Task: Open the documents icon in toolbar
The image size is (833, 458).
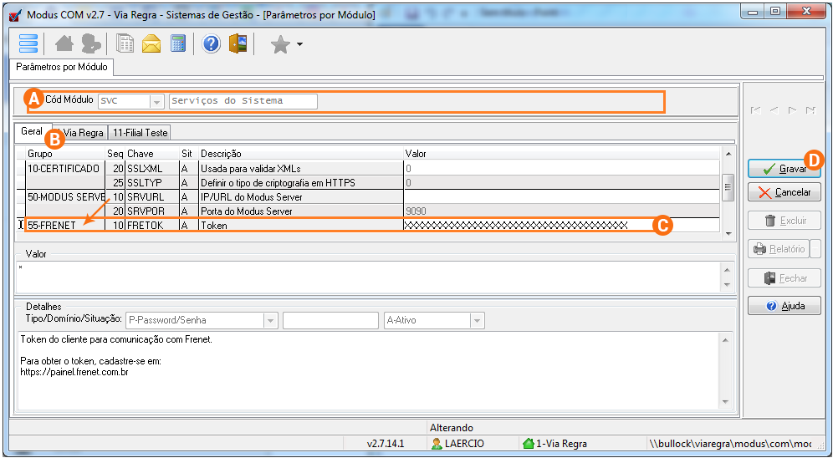Action: coord(125,43)
